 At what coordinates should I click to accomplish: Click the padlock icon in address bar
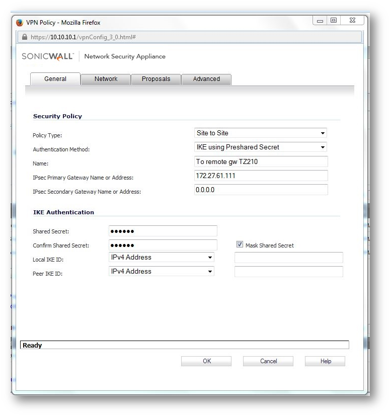click(x=24, y=37)
